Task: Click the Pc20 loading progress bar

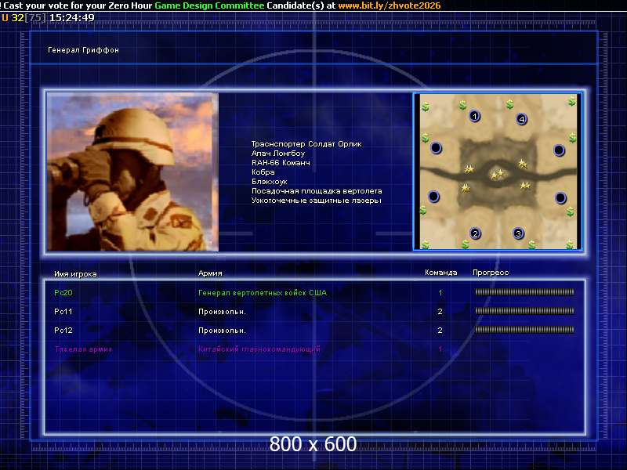Action: (524, 292)
